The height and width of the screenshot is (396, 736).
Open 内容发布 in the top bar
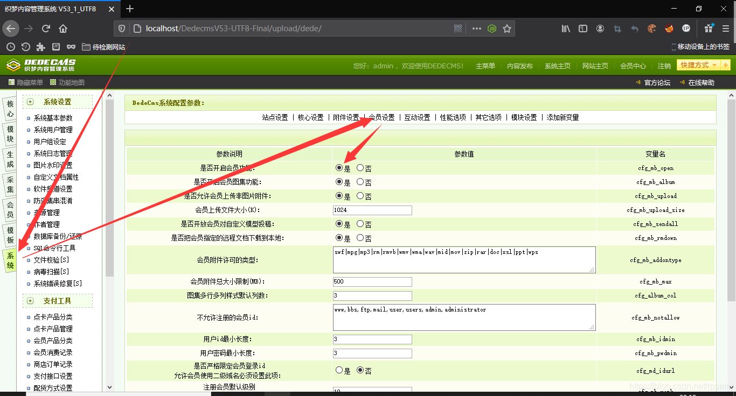[x=520, y=66]
